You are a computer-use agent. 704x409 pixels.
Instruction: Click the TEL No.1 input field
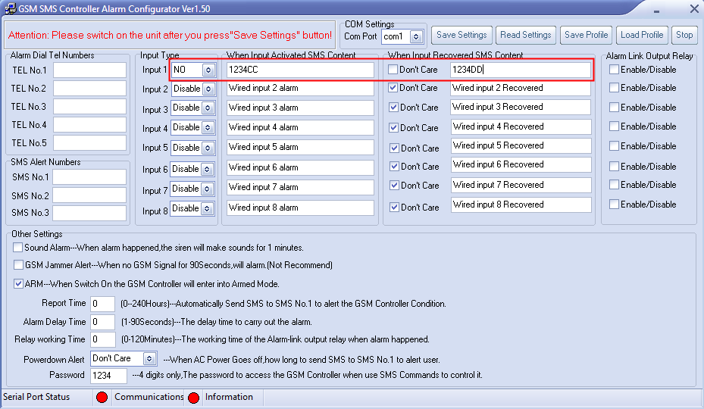[89, 70]
